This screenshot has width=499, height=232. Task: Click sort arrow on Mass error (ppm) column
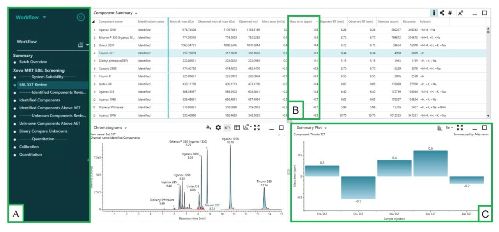point(317,22)
